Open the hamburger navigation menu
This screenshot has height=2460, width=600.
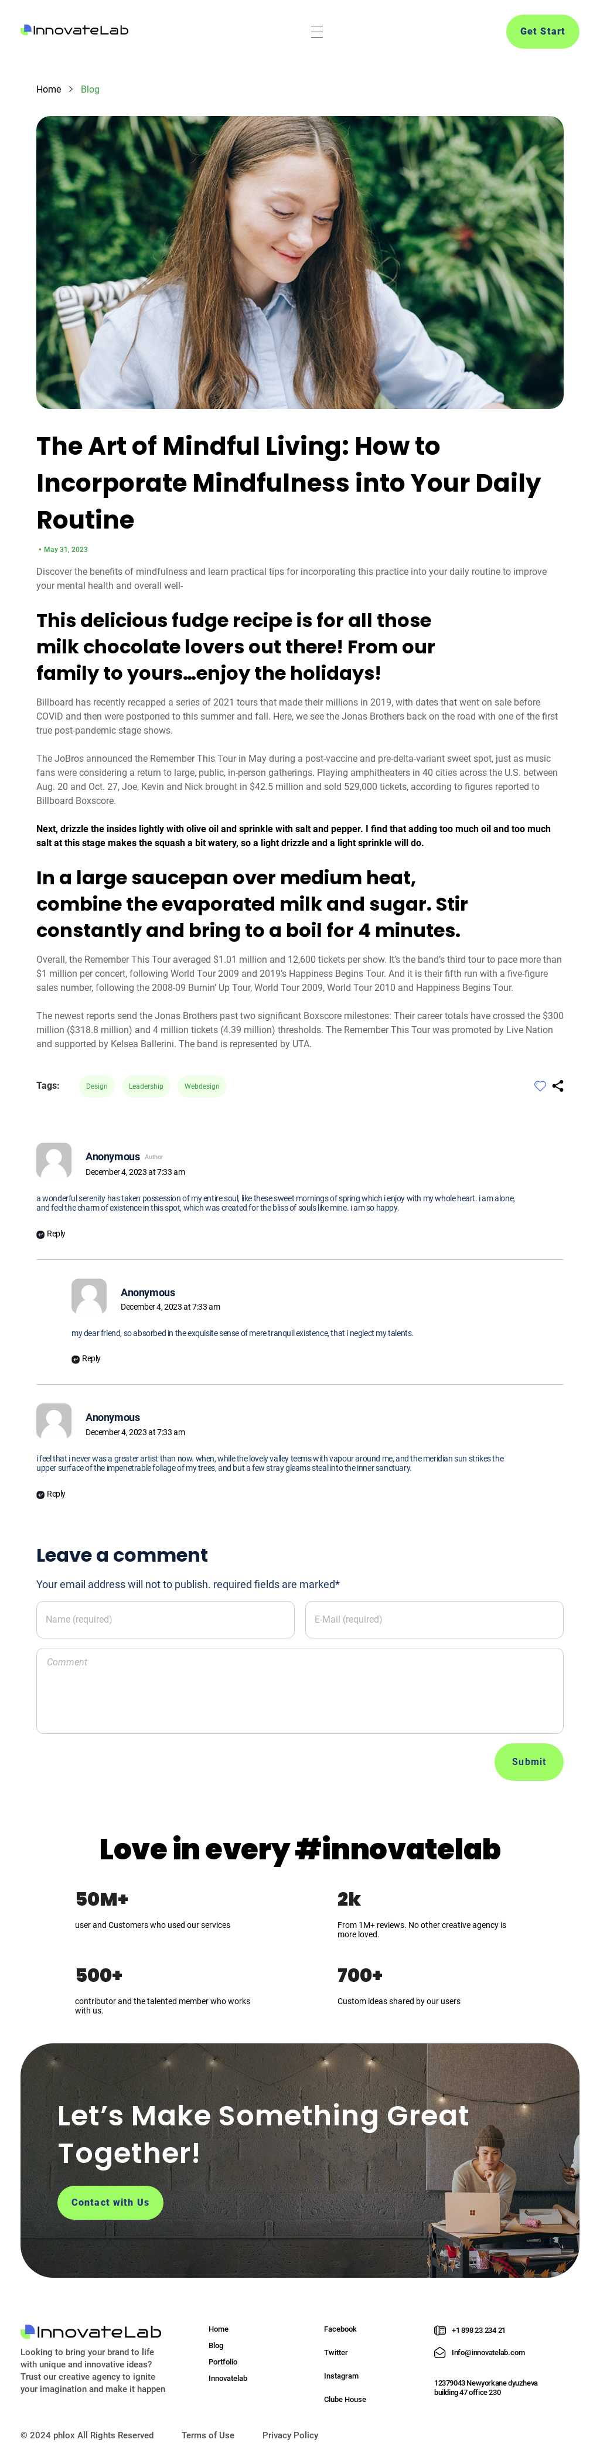pyautogui.click(x=316, y=32)
